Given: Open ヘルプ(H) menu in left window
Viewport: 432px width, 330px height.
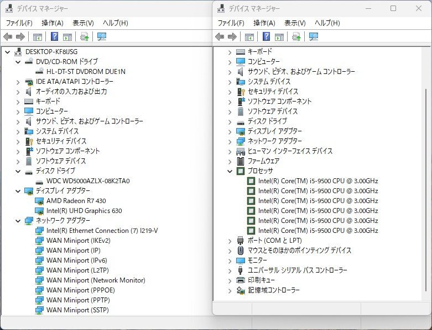Looking at the screenshot, I should [x=116, y=23].
